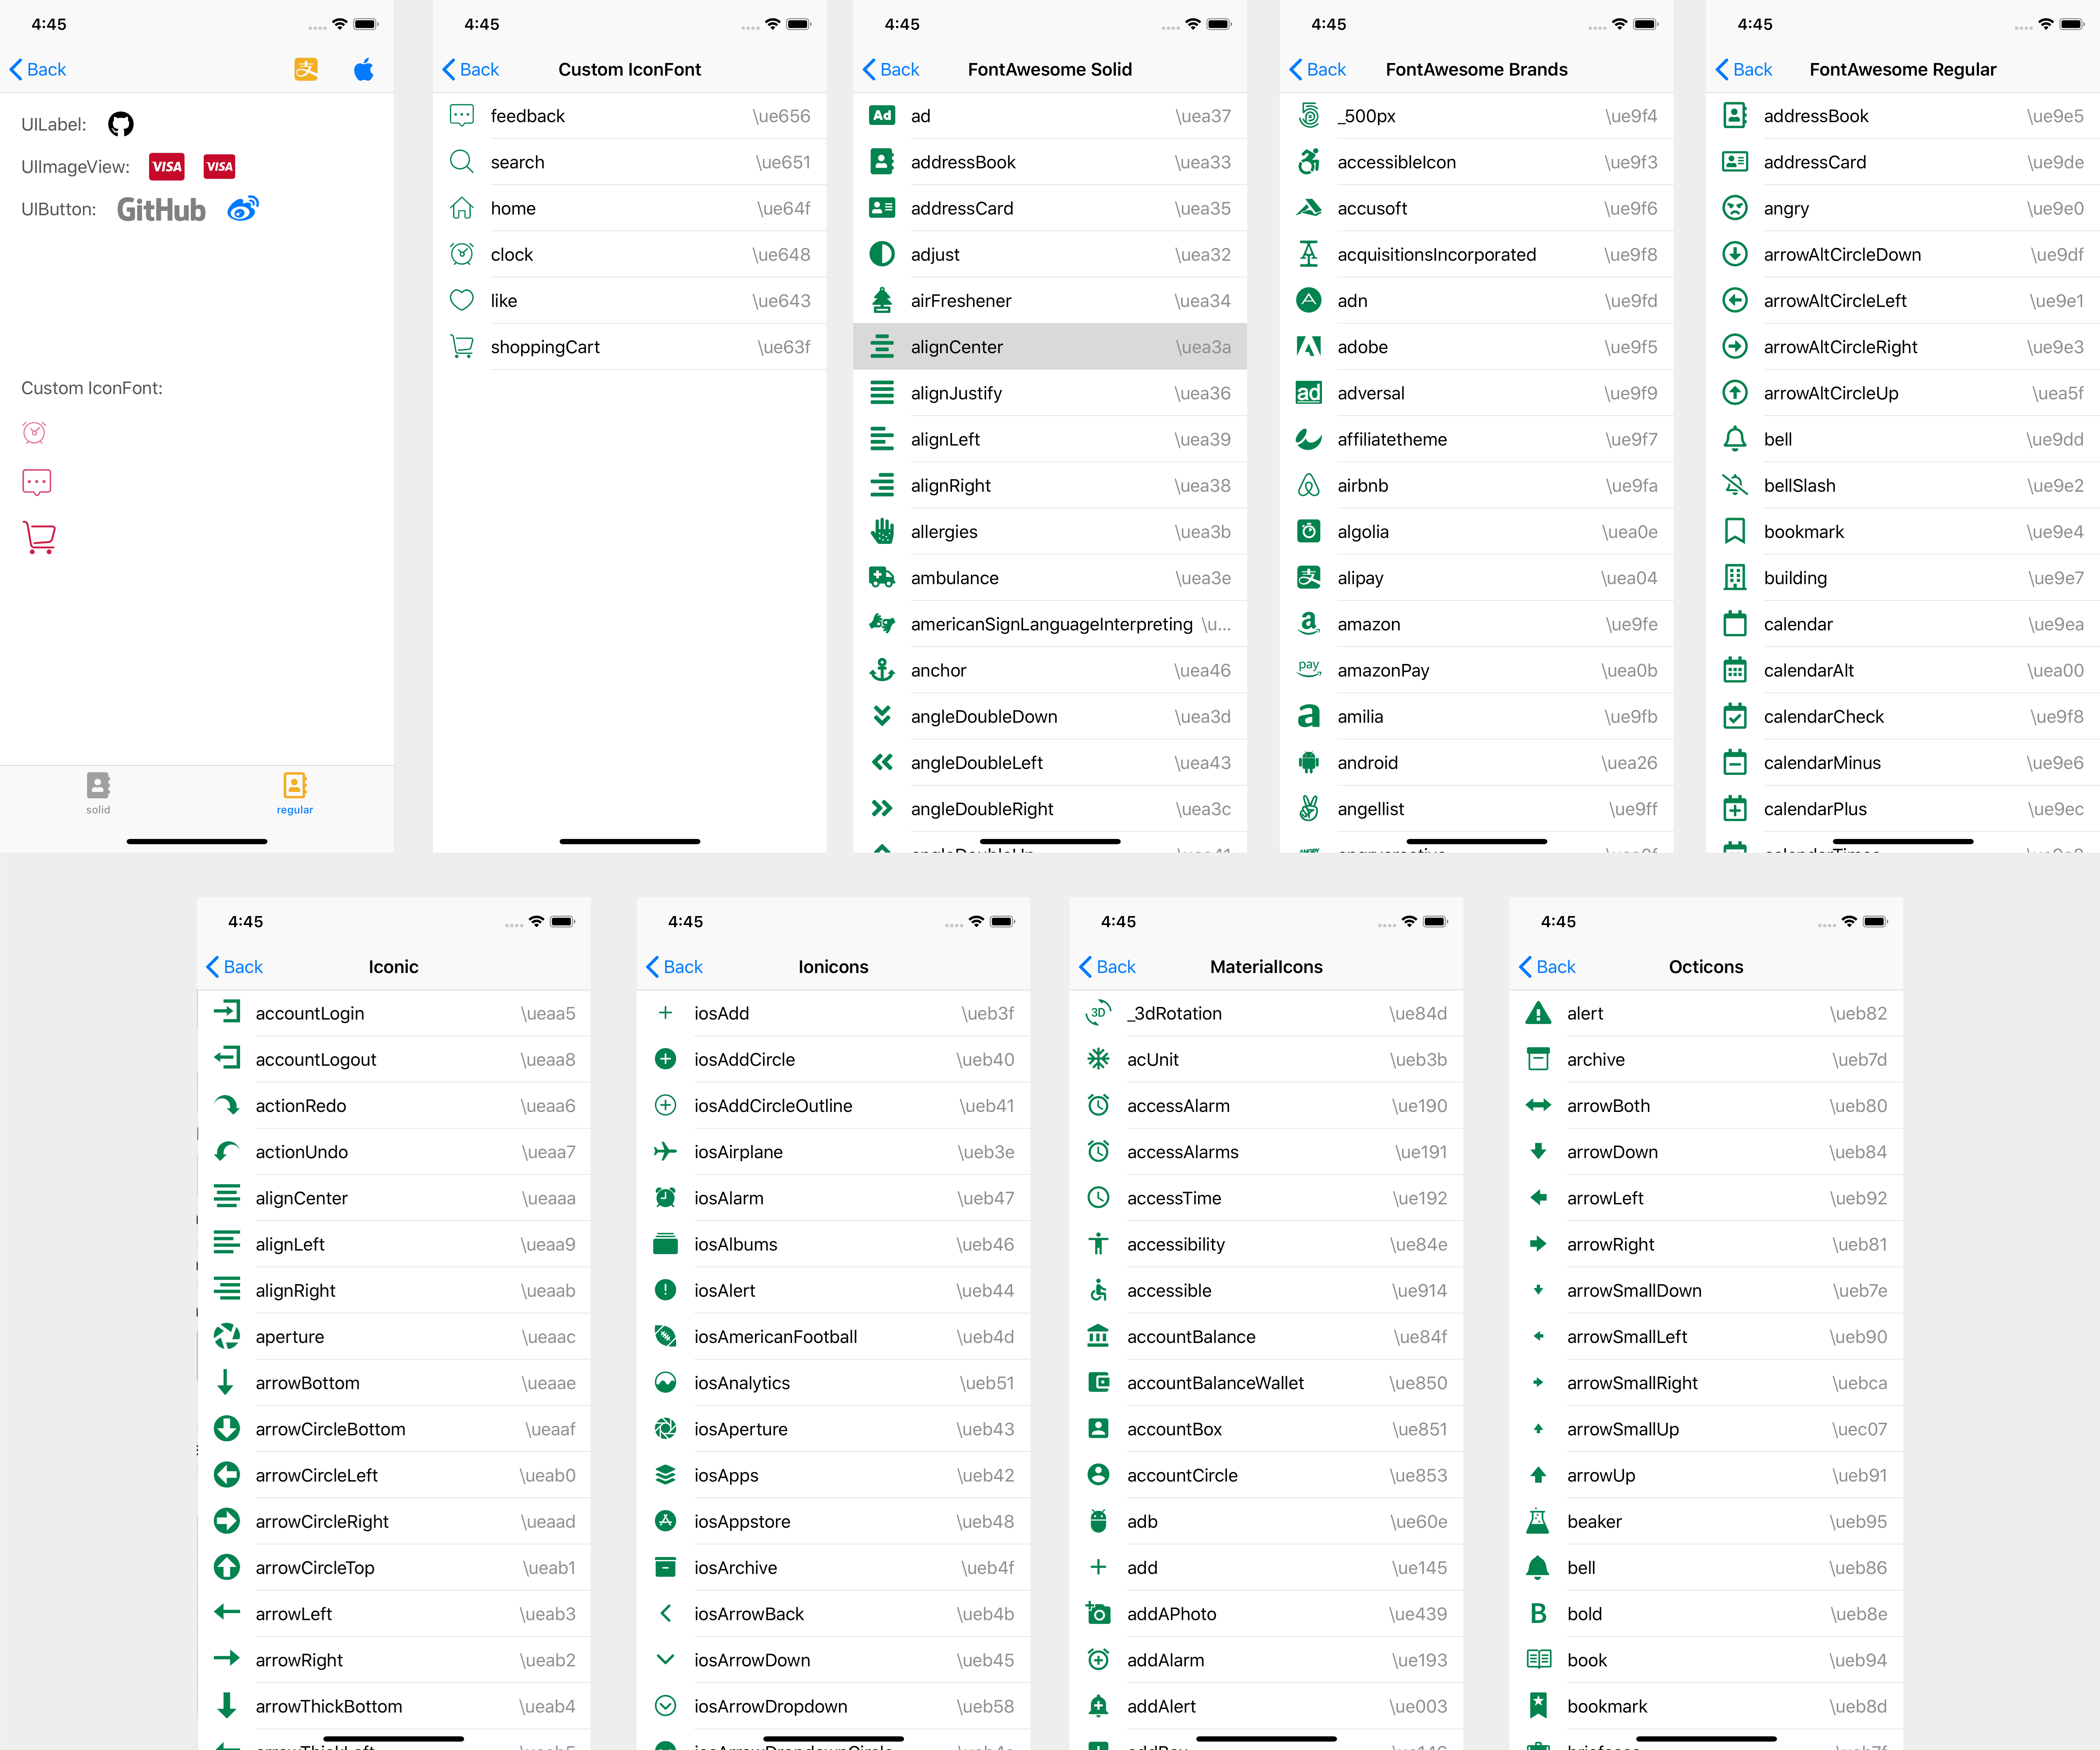This screenshot has height=1750, width=2100.
Task: Click the Alipay icon in navigation bar
Action: [x=306, y=69]
